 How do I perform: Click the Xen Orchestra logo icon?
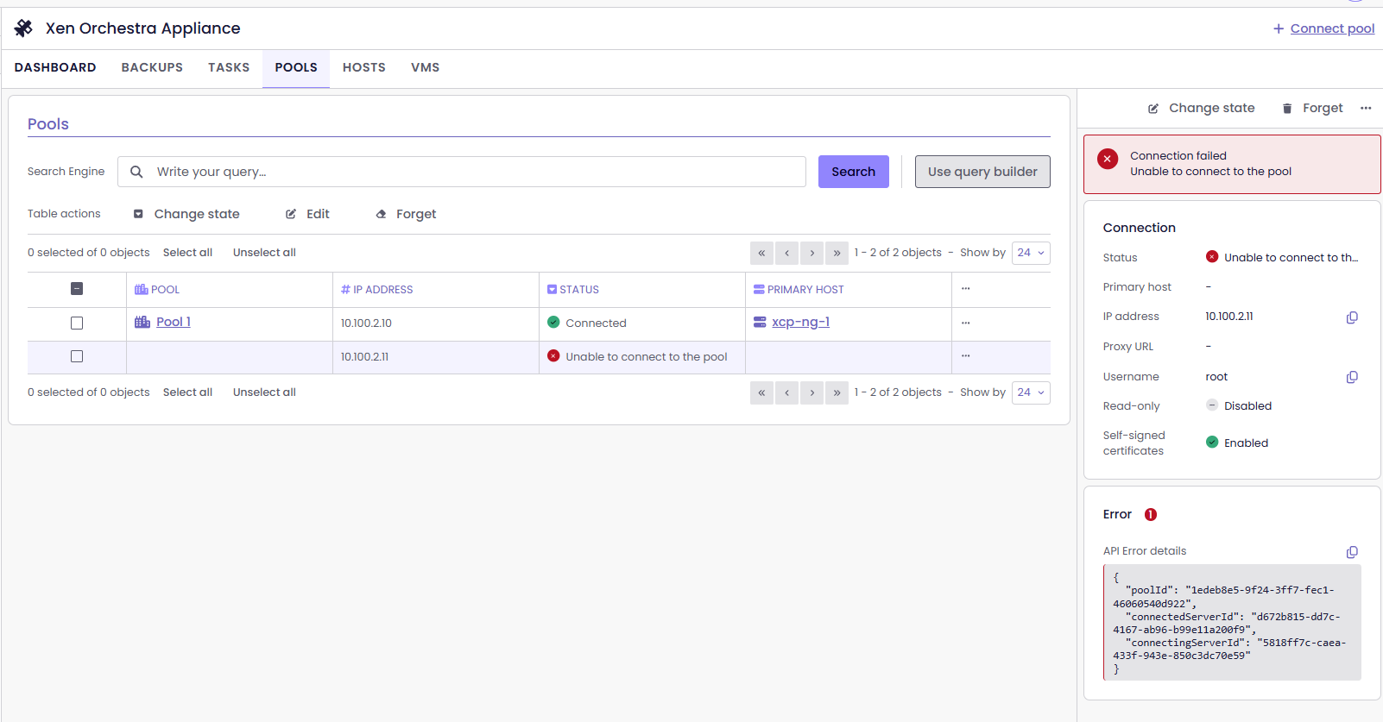(x=23, y=28)
